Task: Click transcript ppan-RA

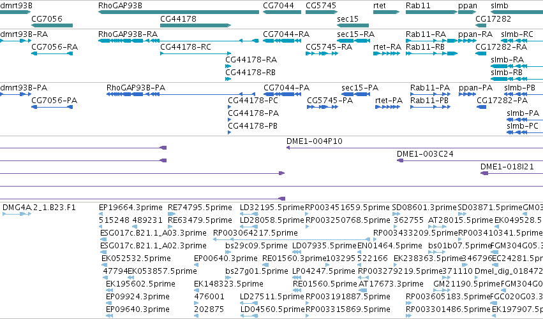Action: [467, 41]
